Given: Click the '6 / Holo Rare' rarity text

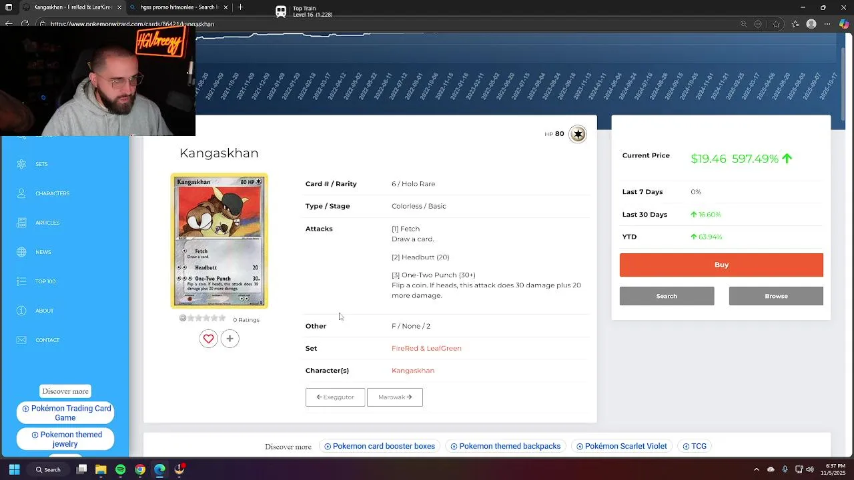Looking at the screenshot, I should 413,184.
